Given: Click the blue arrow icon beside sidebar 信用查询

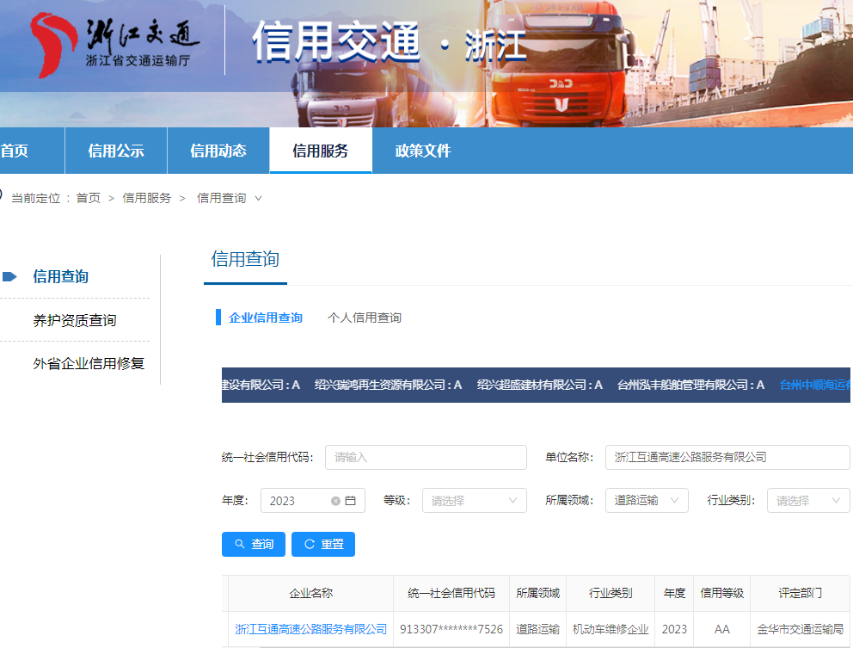Looking at the screenshot, I should 10,276.
